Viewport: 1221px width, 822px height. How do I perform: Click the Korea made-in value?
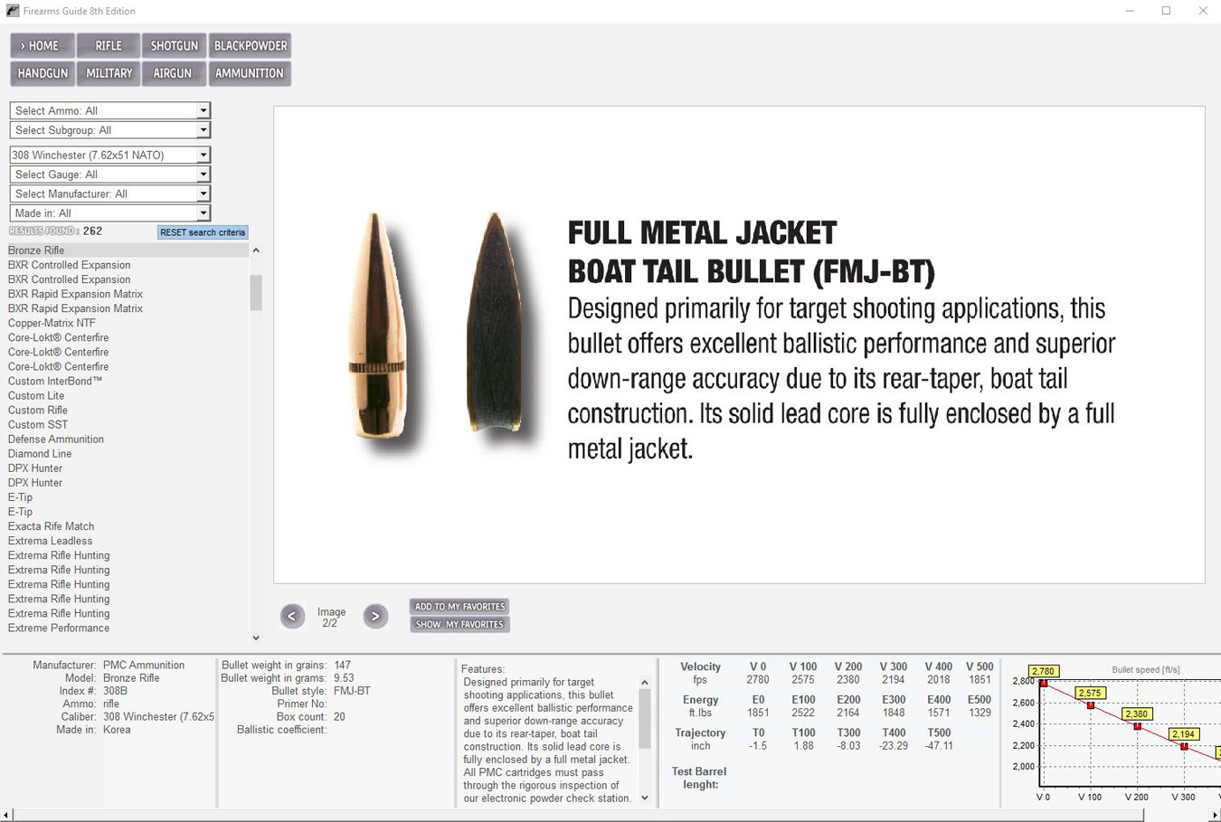click(x=117, y=730)
